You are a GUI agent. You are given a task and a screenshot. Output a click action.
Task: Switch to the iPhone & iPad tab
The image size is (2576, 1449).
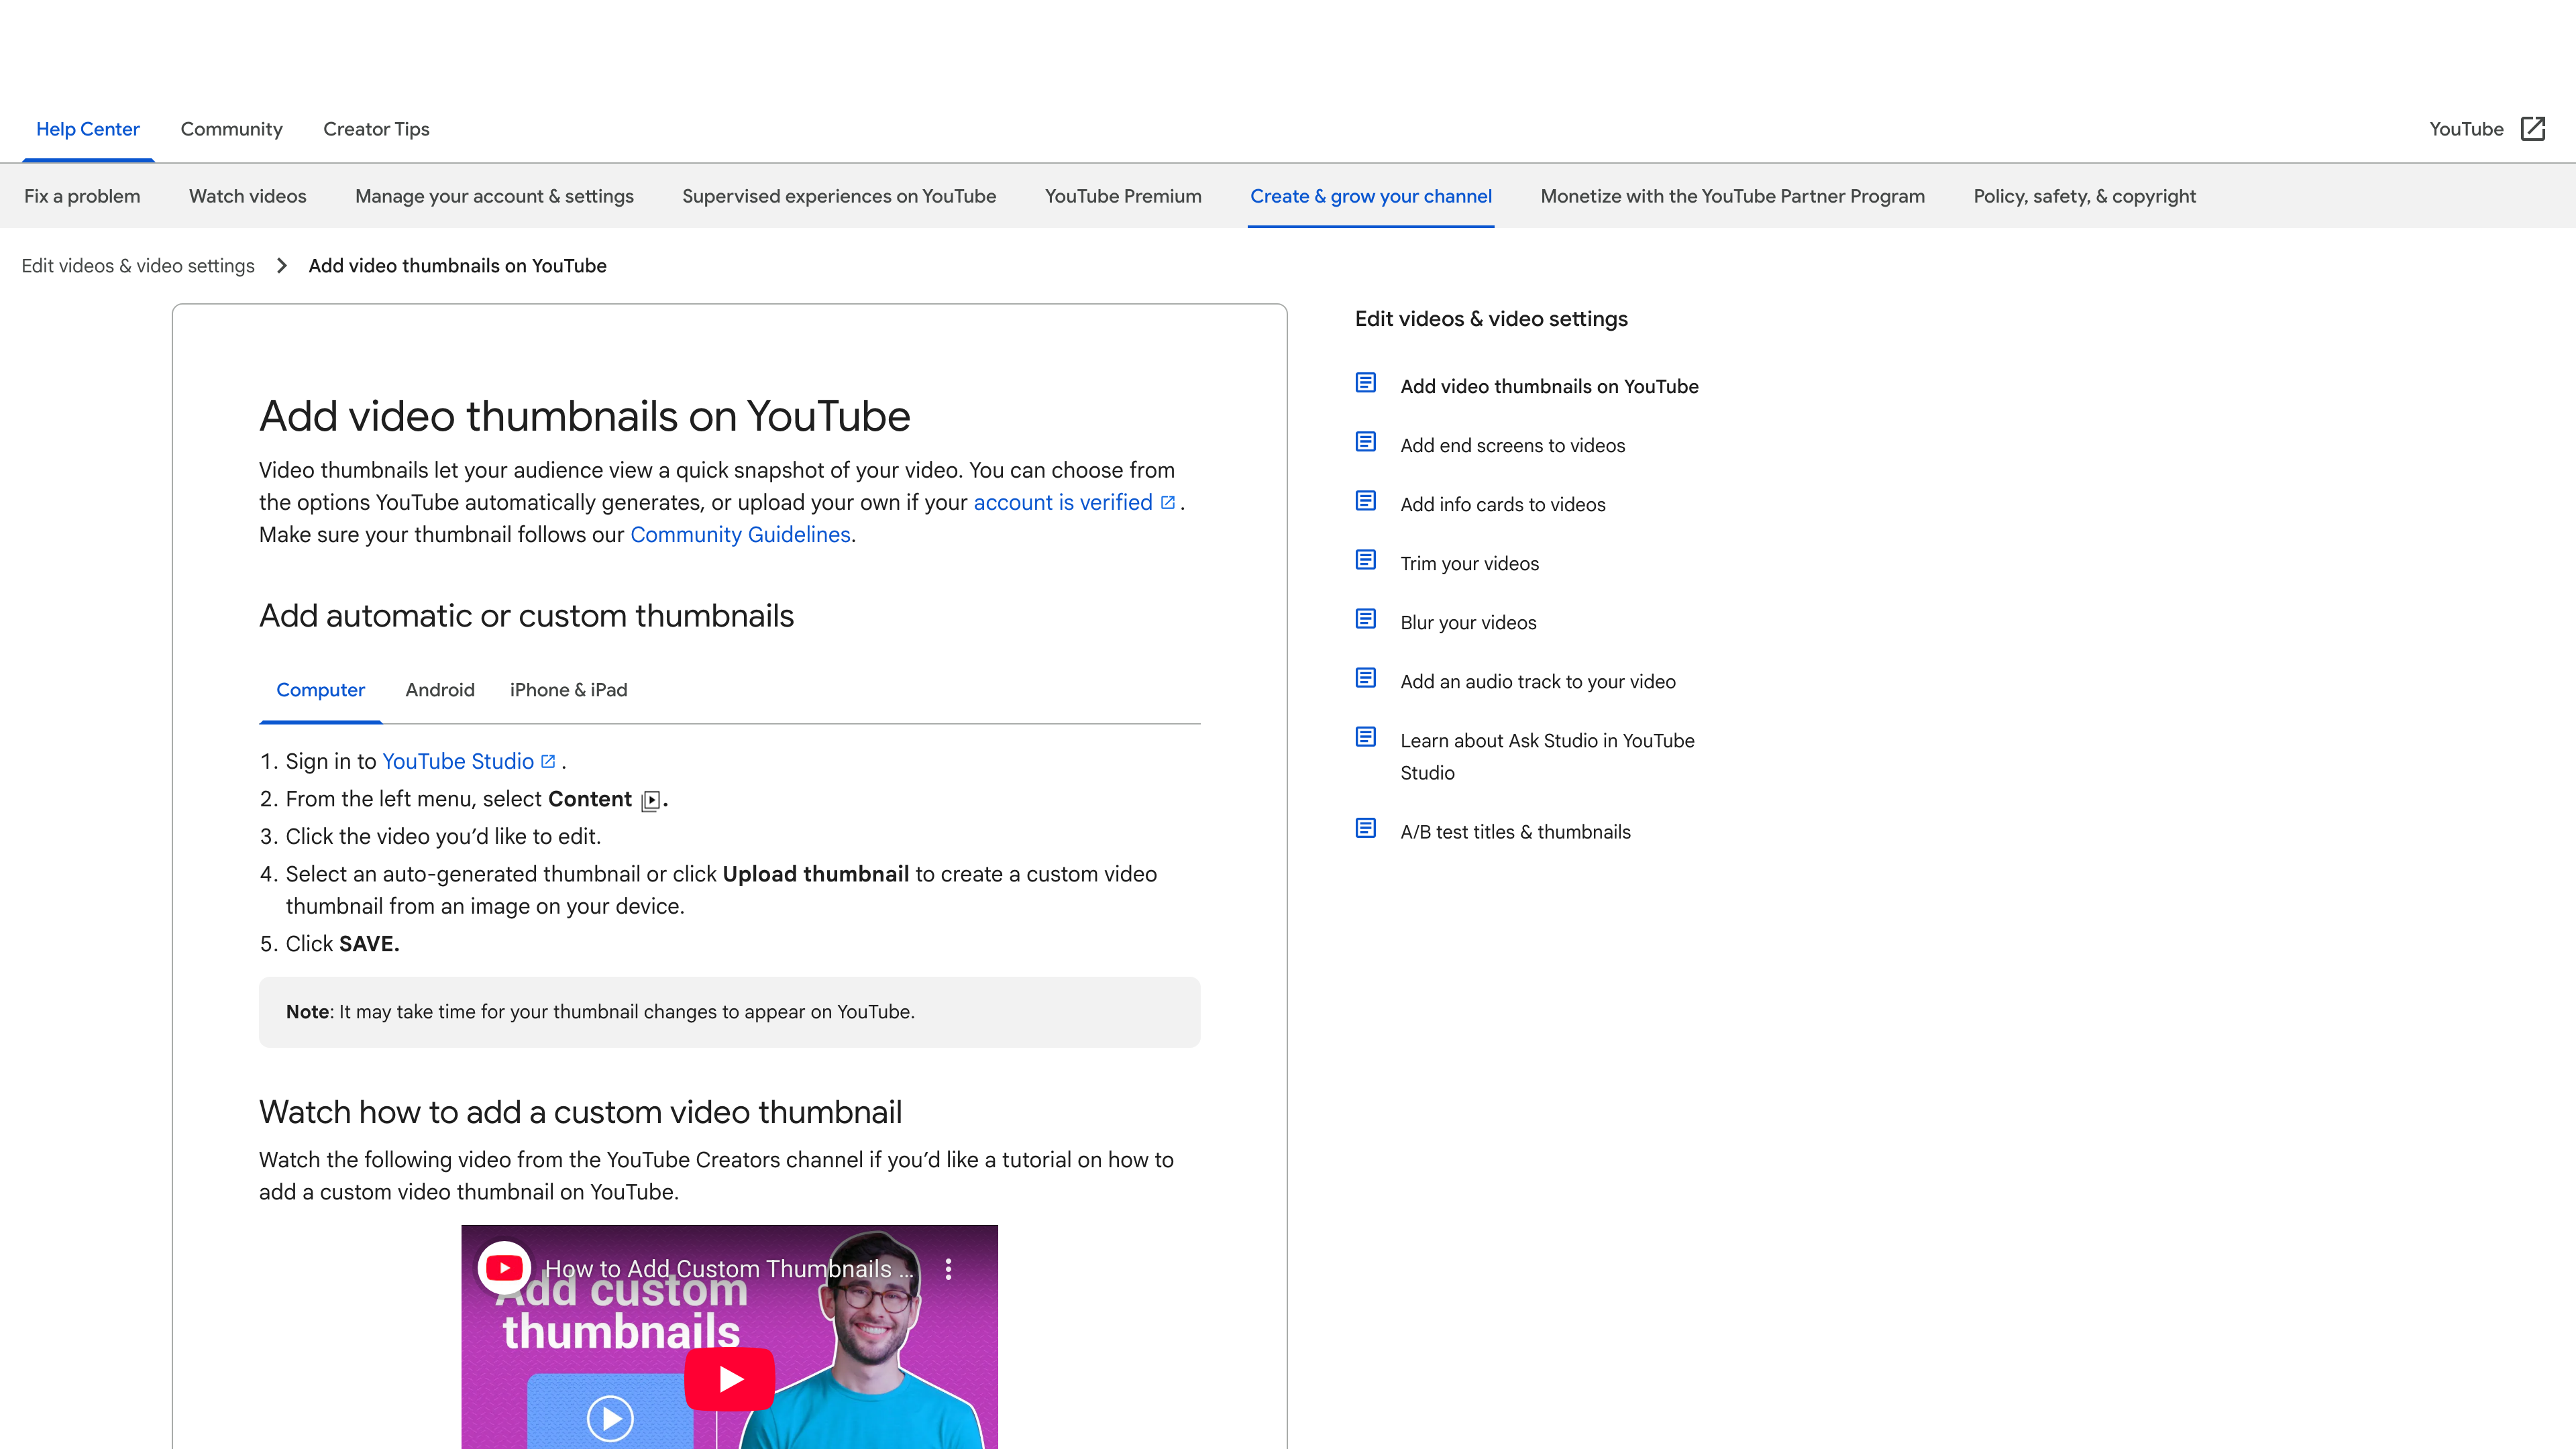tap(567, 689)
